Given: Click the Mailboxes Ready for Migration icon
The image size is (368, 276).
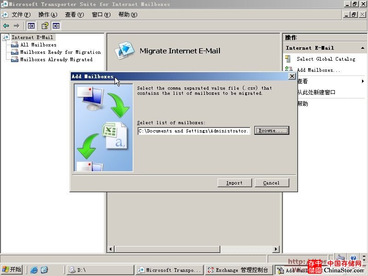Looking at the screenshot, I should (x=15, y=52).
